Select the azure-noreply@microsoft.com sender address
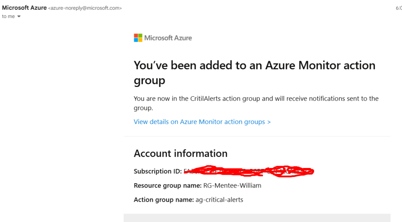Image resolution: width=402 pixels, height=222 pixels. pos(85,8)
